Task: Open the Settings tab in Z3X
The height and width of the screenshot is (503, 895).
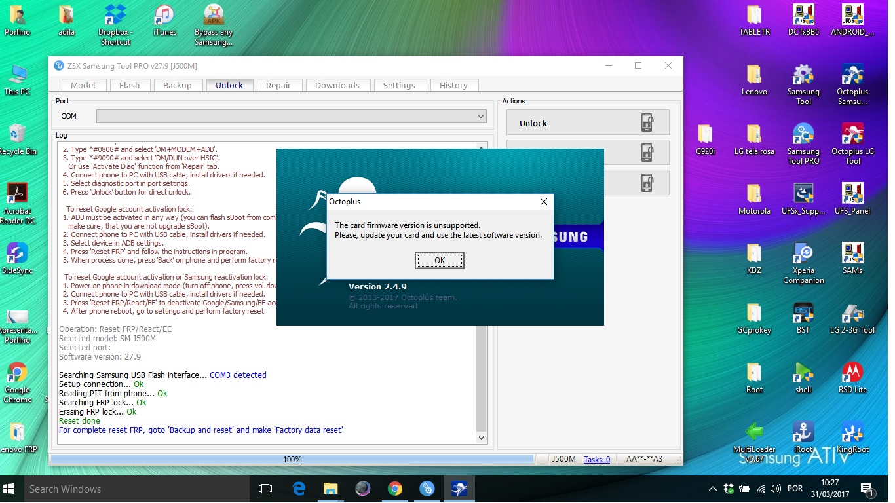Action: click(x=399, y=85)
